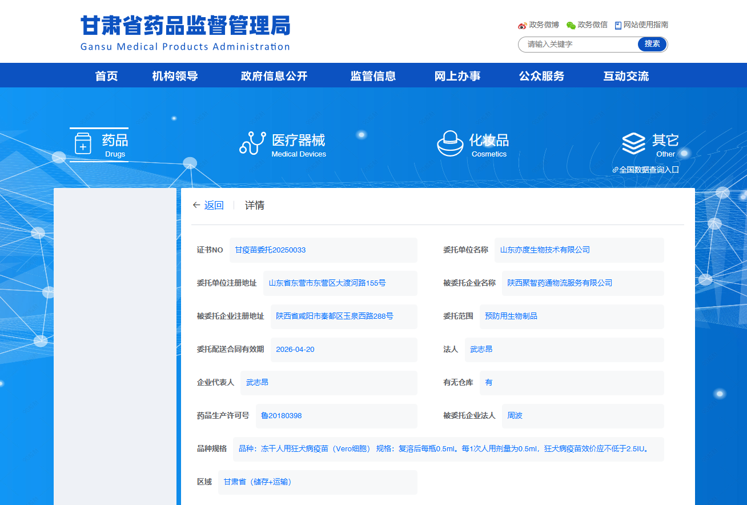Click the Gansu Medical Products Administration logo
Viewport: 747px width, 505px height.
[x=185, y=33]
